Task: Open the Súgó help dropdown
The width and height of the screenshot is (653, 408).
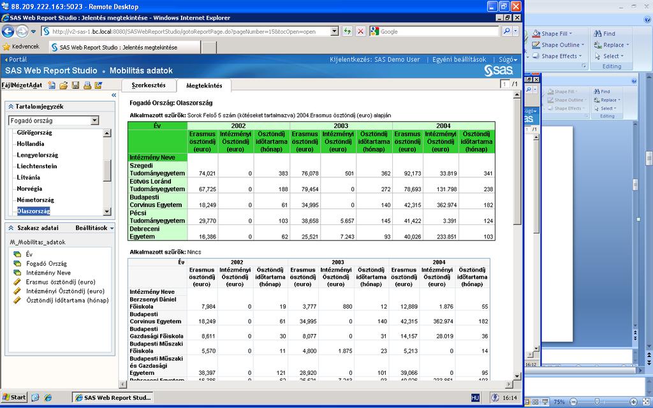Action: tap(508, 59)
